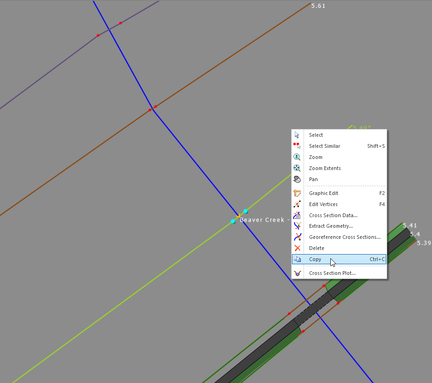Screen dimensions: 432x383
Task: Click the upper cyan vertex point
Action: coord(246,211)
